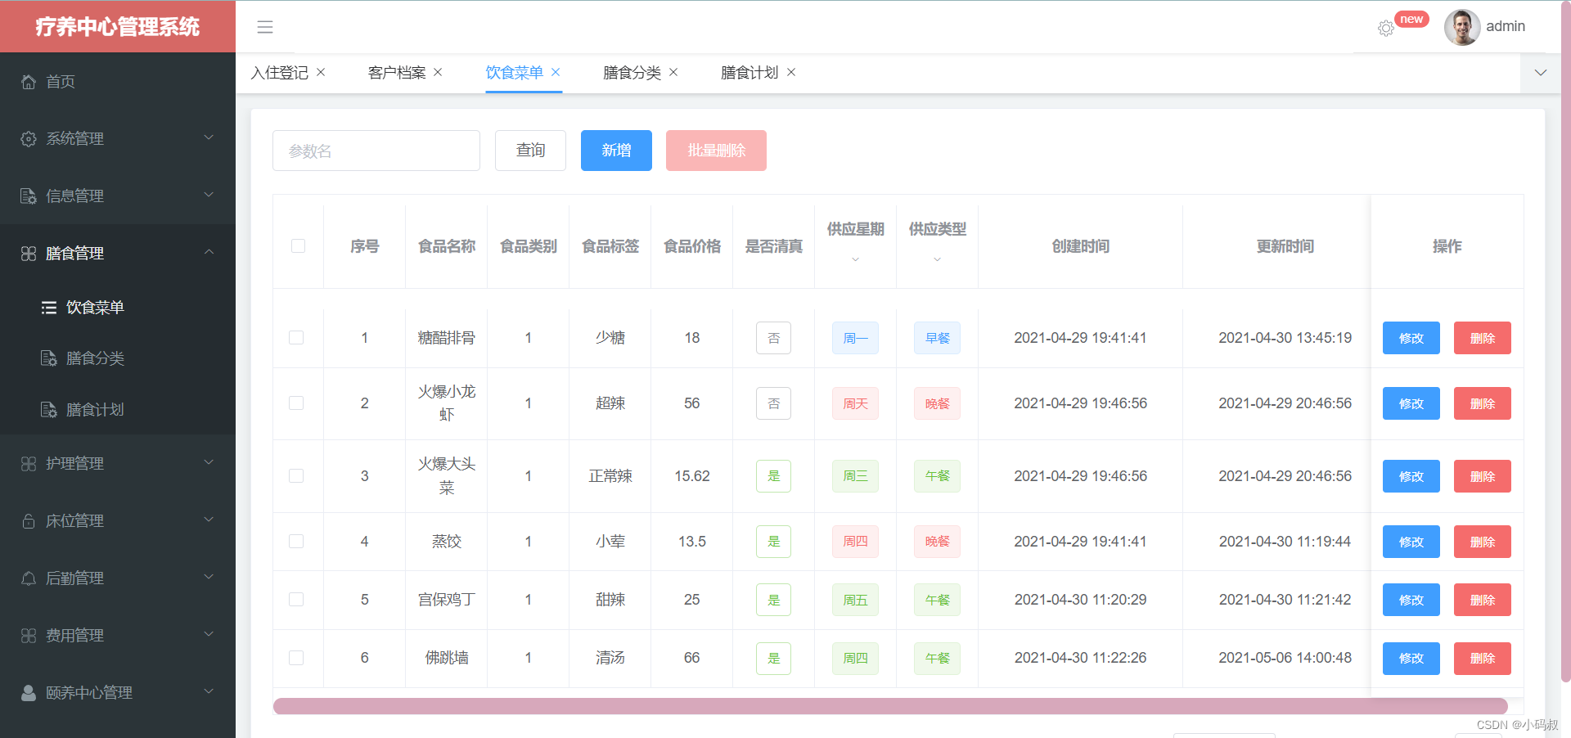Close the 饮食菜单 tab
The height and width of the screenshot is (738, 1571).
coord(556,72)
